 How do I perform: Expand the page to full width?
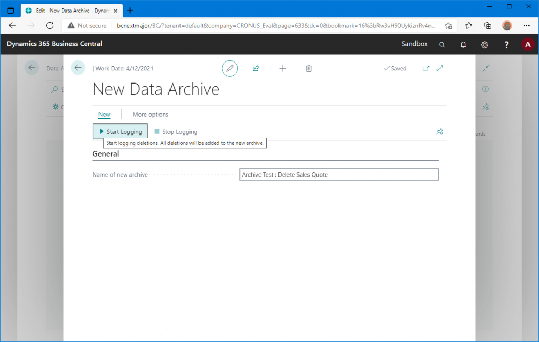(x=440, y=68)
